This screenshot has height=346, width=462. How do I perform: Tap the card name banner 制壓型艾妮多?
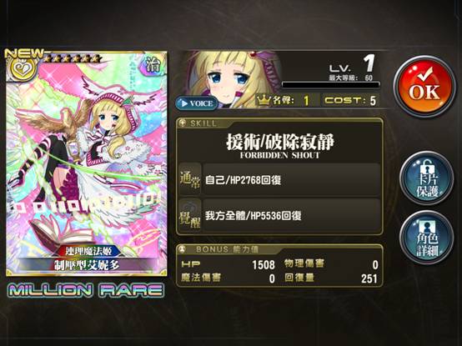(87, 265)
